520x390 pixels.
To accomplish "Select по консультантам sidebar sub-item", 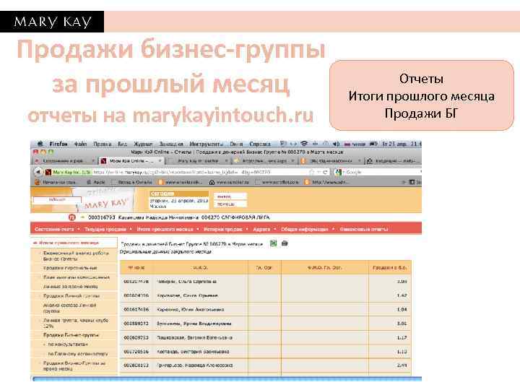I will pyautogui.click(x=68, y=344).
